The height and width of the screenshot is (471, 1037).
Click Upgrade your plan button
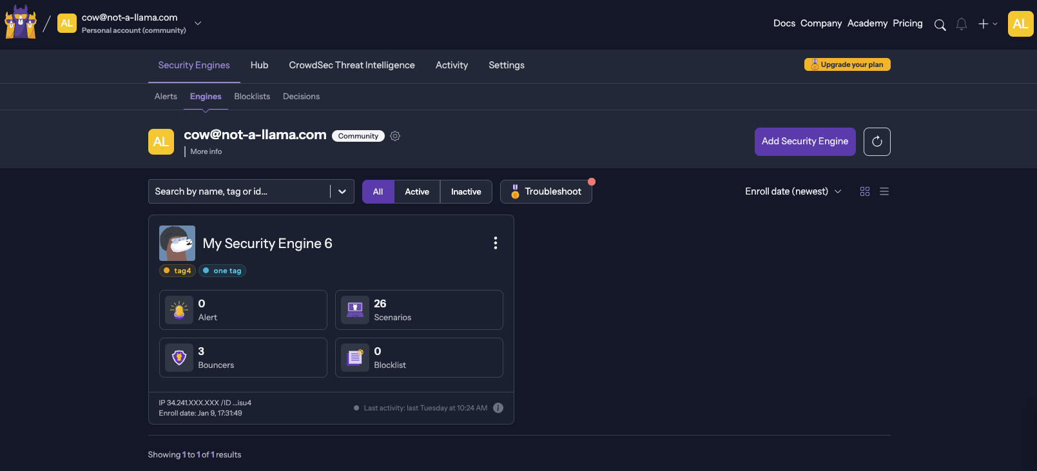tap(847, 64)
